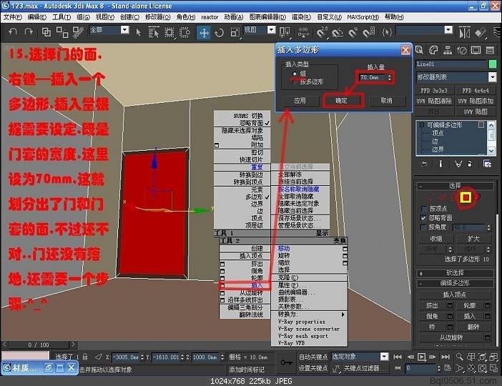502x386 pixels.
Task: Toggle the 3D Snaps icon
Action: click(x=322, y=32)
